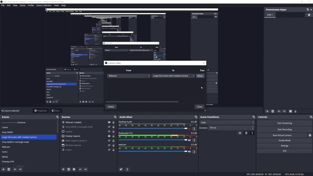Image resolution: width=313 pixels, height=176 pixels.
Task: Add a new scene transition
Action: coord(240,133)
